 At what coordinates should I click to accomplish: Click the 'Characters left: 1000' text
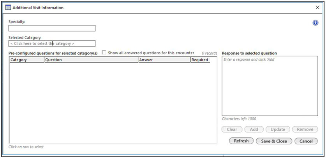tap(239, 119)
